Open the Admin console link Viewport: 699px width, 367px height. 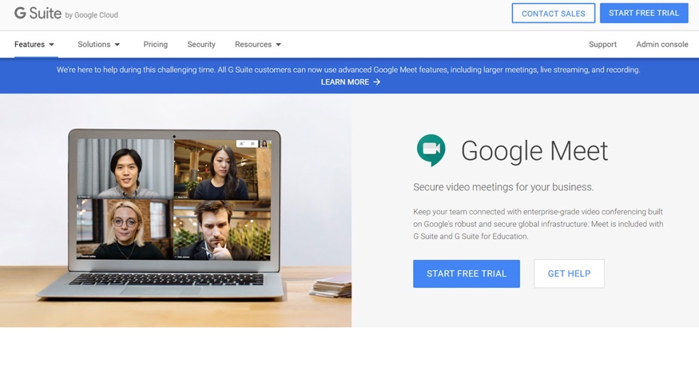[662, 44]
